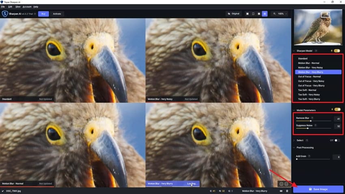Open the Help menu

tap(36, 7)
